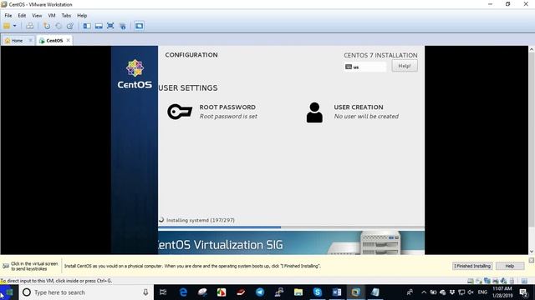Open Task View on taskbar
Image resolution: width=535 pixels, height=300 pixels.
click(163, 292)
